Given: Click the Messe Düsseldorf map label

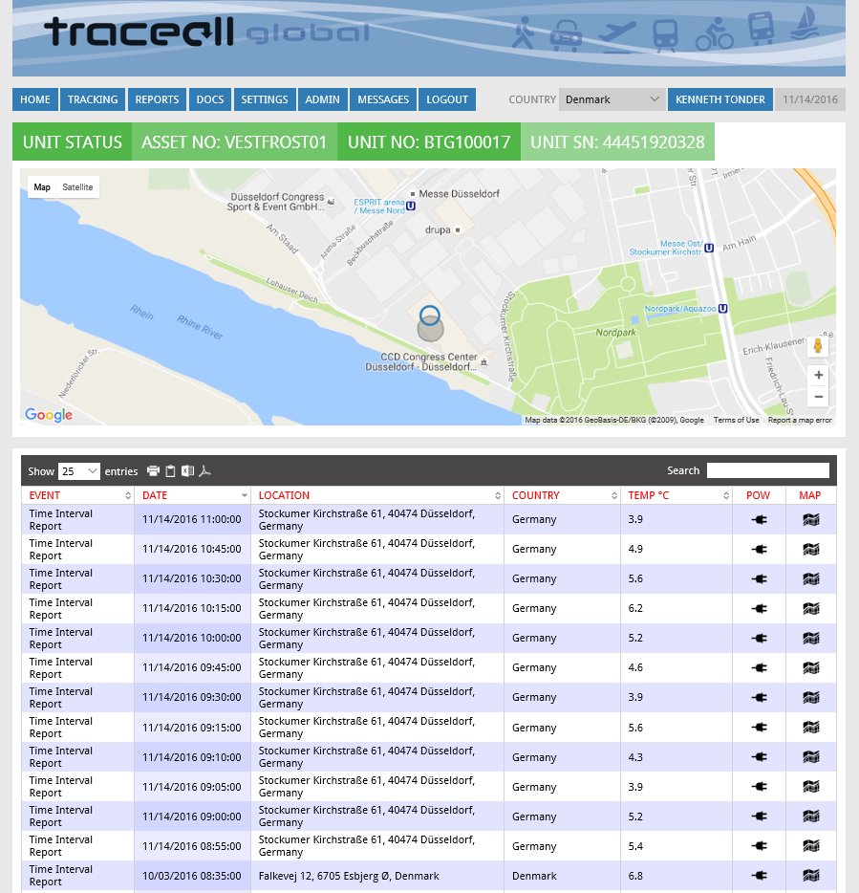Looking at the screenshot, I should point(459,194).
